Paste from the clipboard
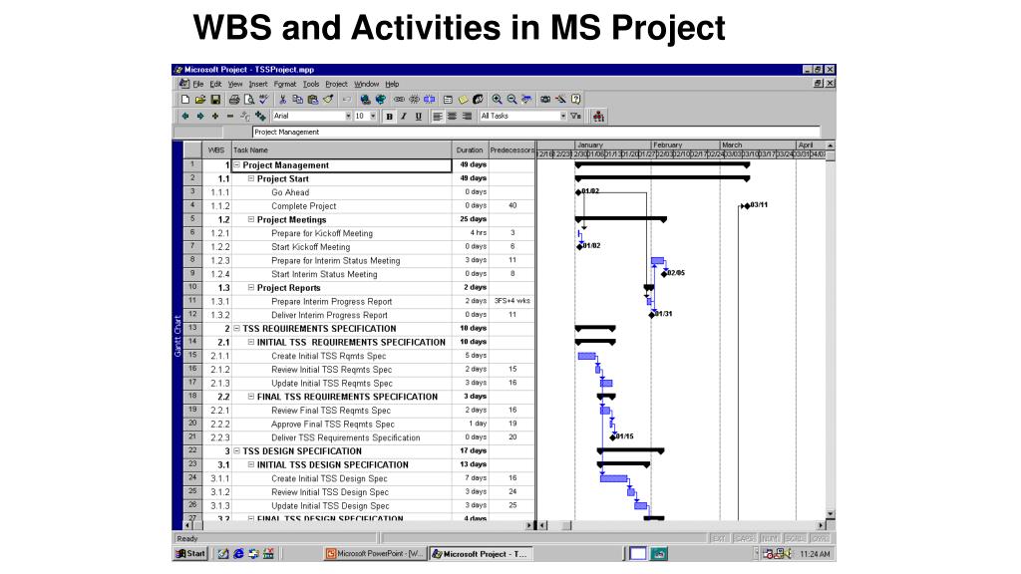The height and width of the screenshot is (574, 1021). [313, 100]
